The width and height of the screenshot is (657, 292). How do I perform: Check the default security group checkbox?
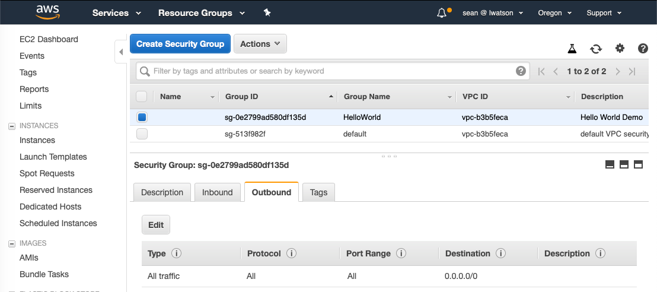point(142,134)
